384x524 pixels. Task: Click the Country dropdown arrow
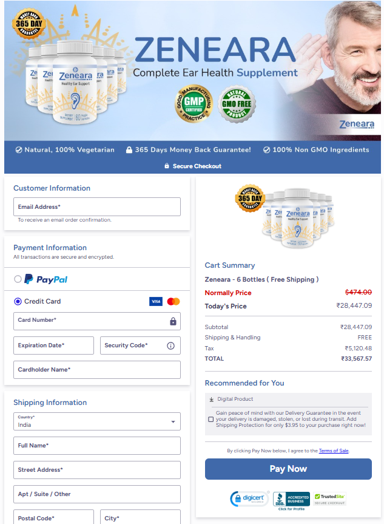tap(173, 422)
